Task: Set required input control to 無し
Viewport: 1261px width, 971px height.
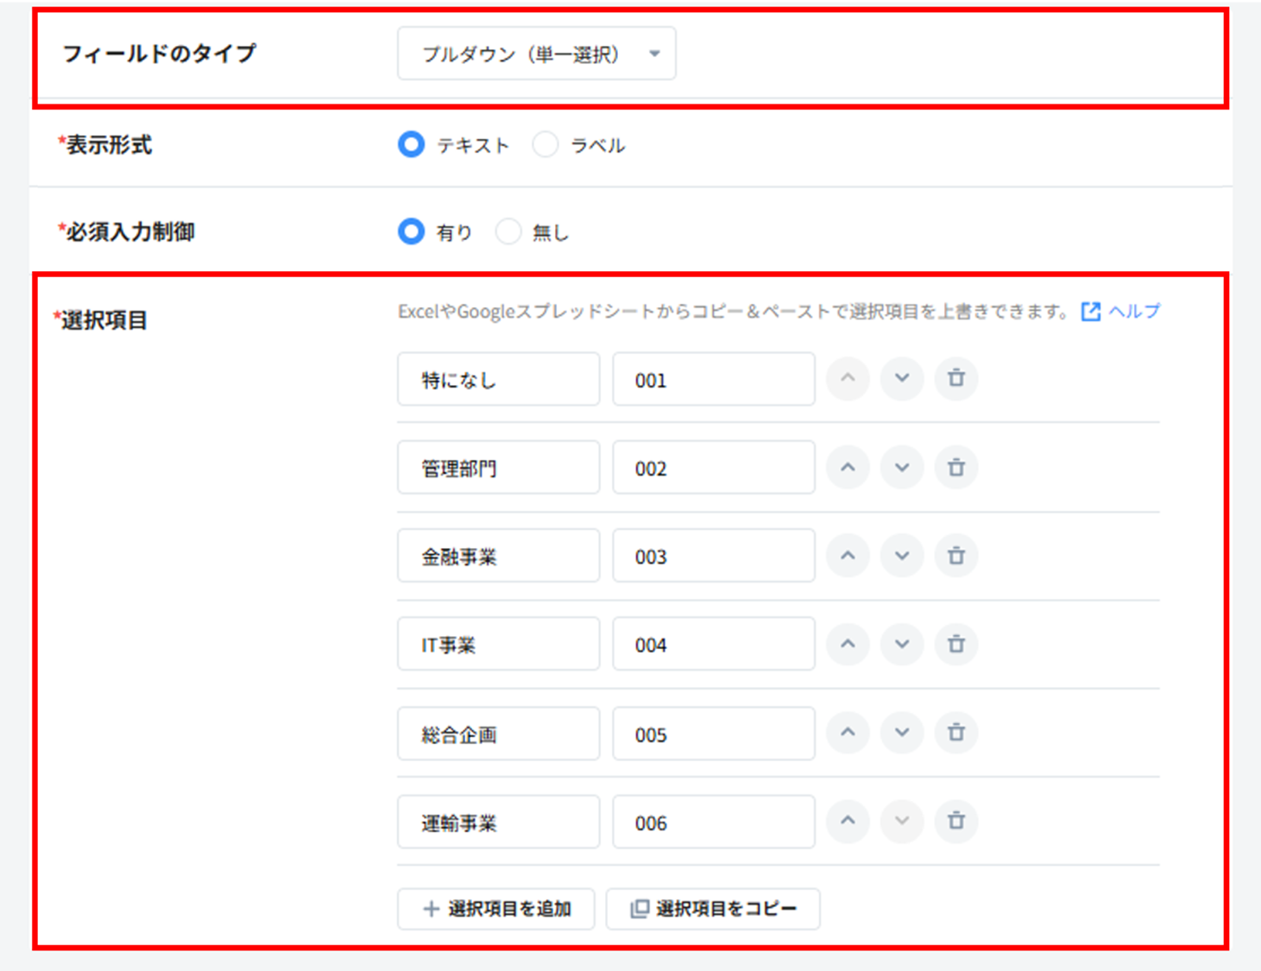Action: click(508, 232)
